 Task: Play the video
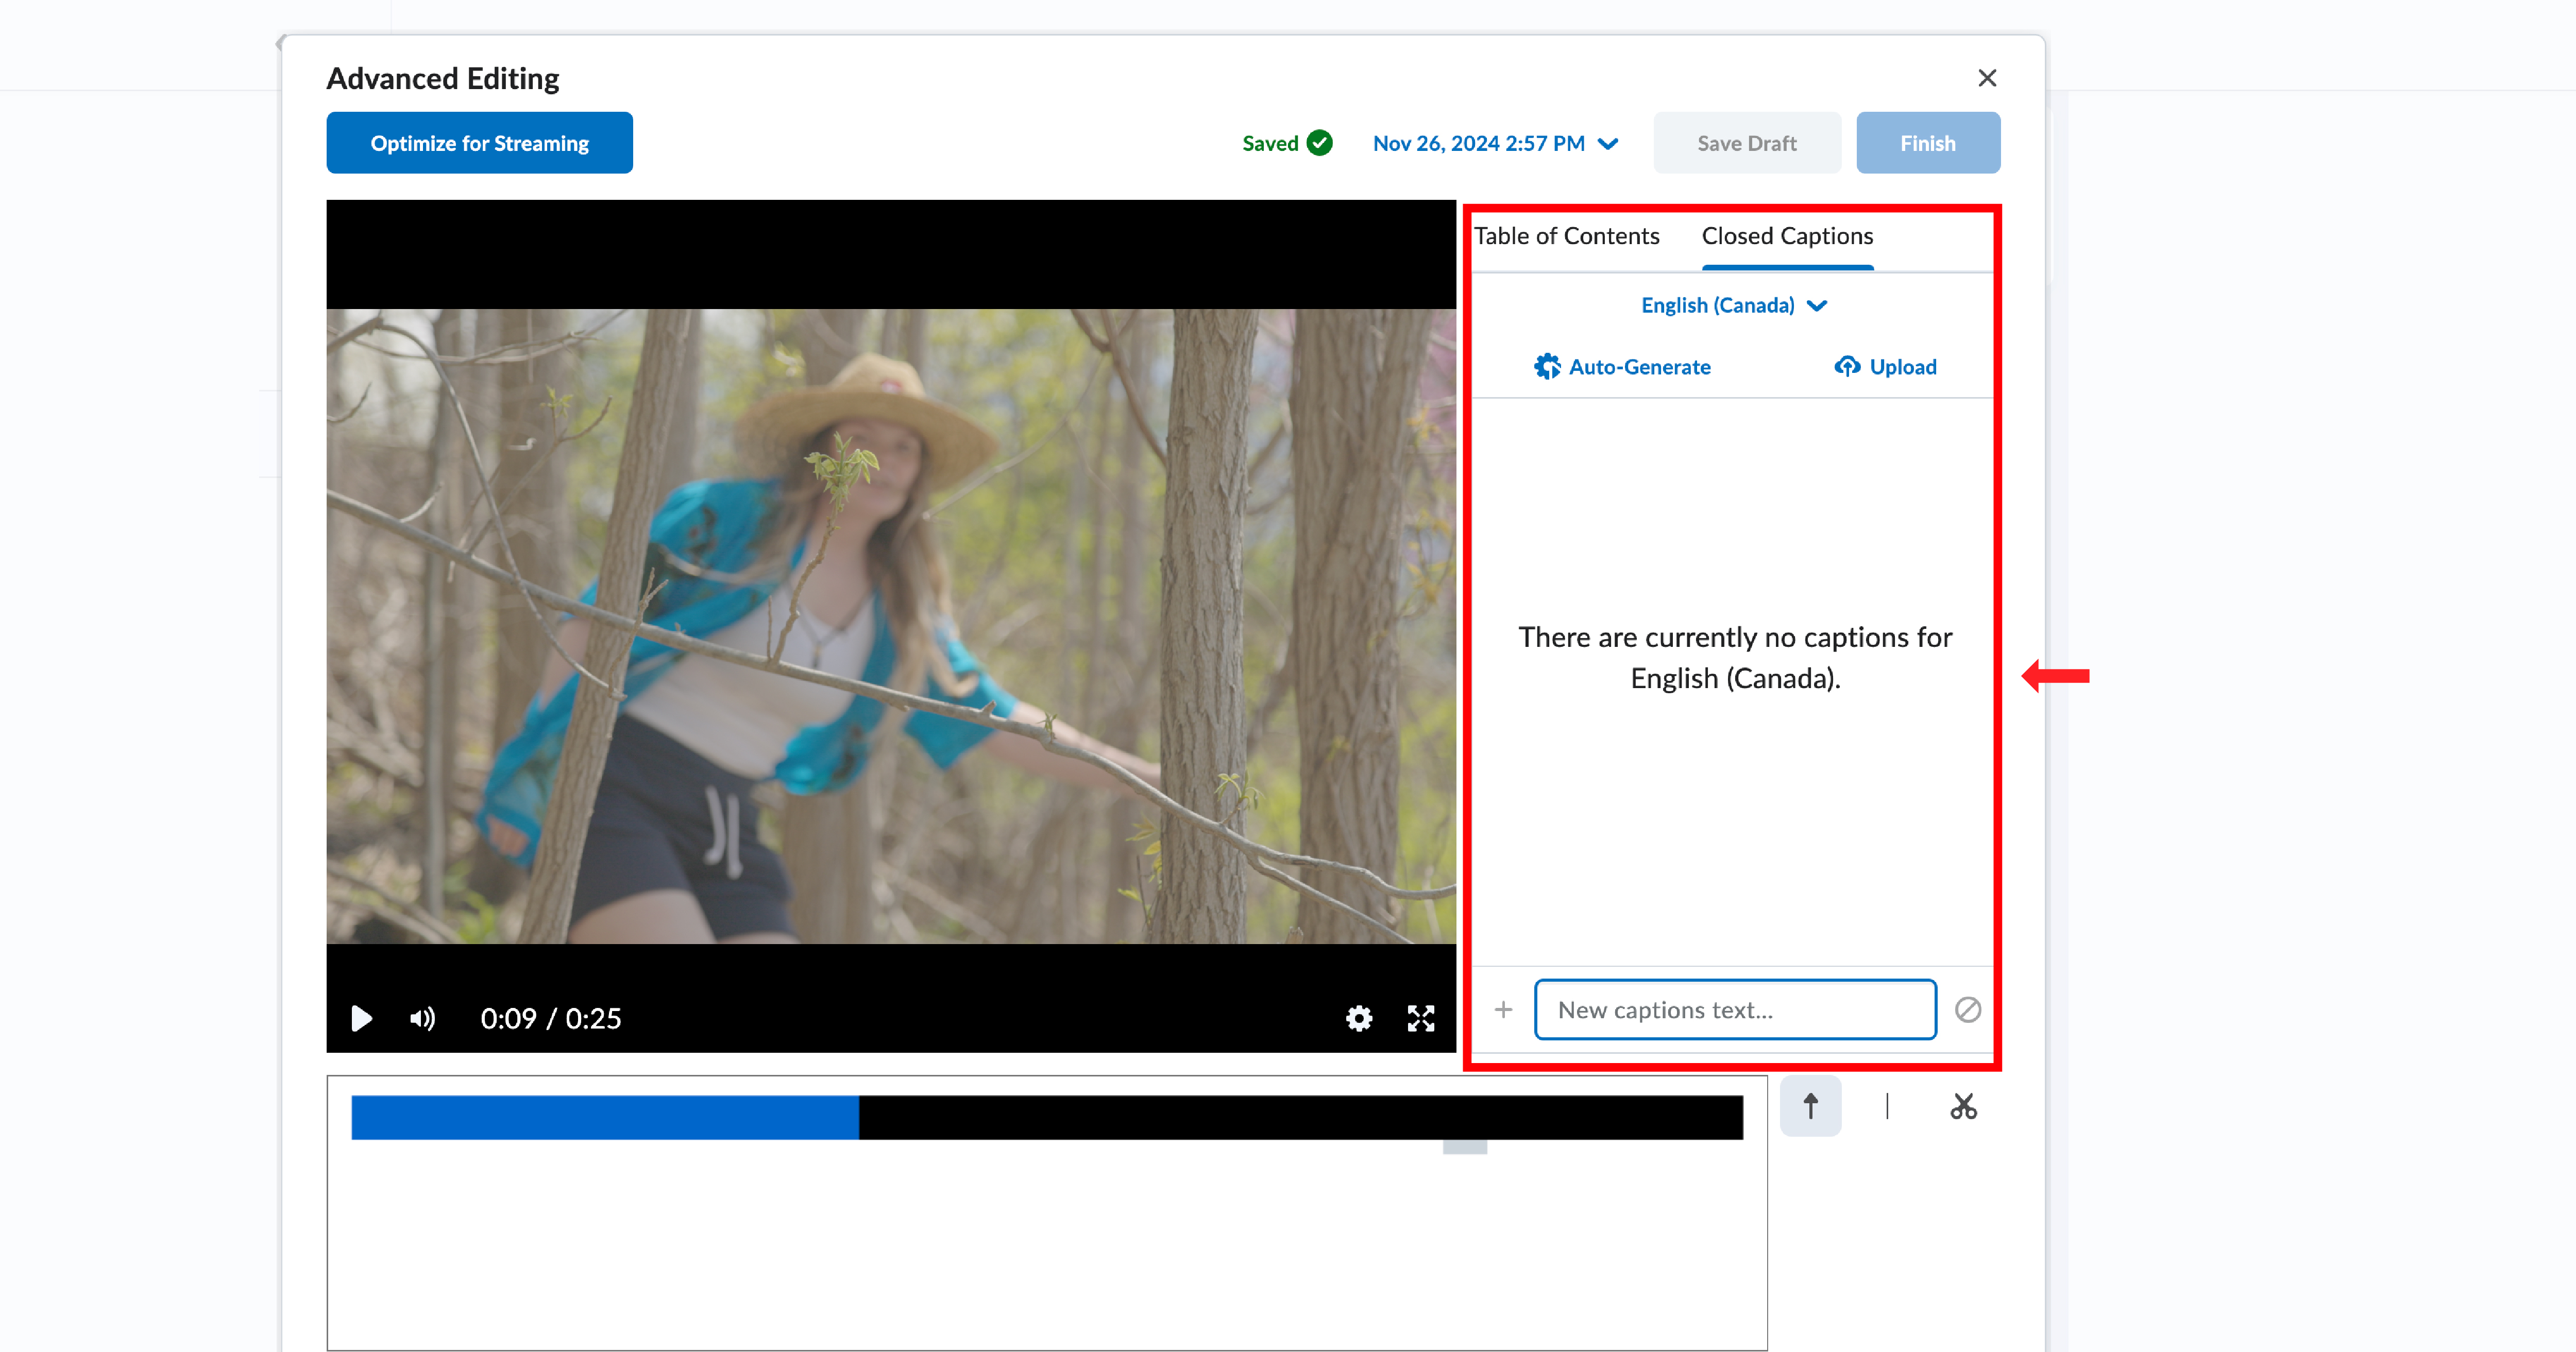point(361,1018)
